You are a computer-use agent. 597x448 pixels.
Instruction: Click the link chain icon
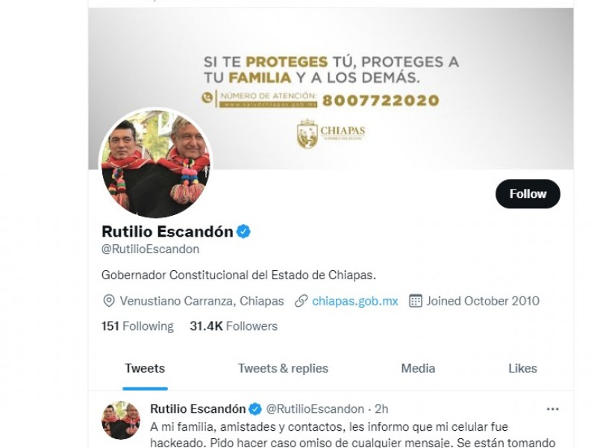[x=301, y=301]
